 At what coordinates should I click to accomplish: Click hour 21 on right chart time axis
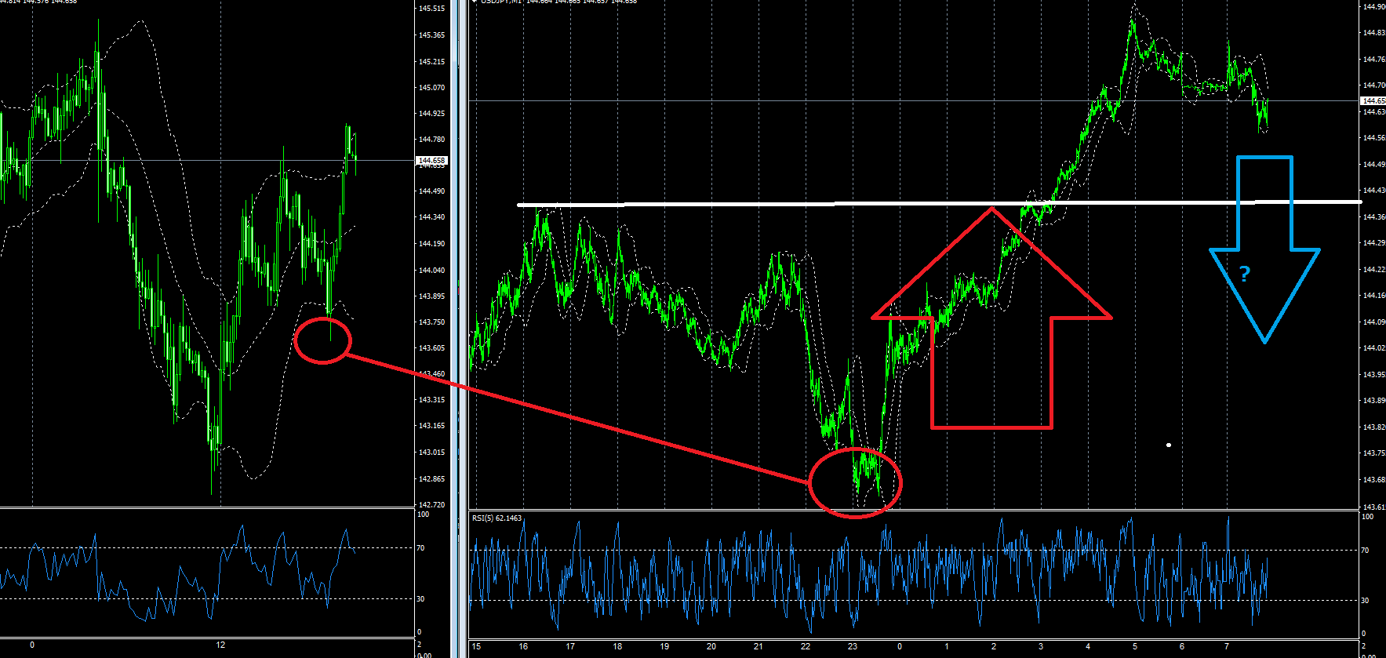pyautogui.click(x=758, y=646)
